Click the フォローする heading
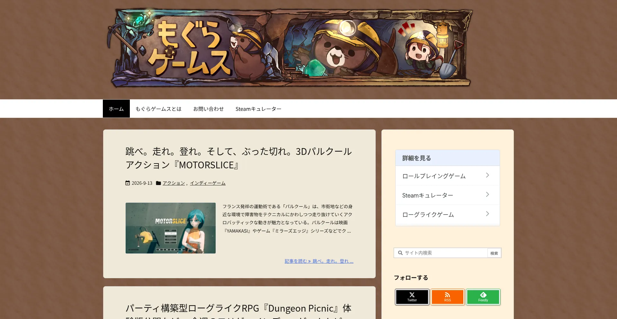The width and height of the screenshot is (617, 319). pos(411,278)
